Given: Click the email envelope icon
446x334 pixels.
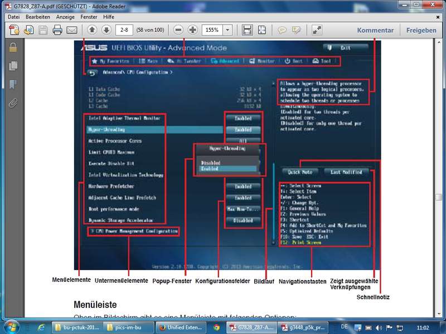Looking at the screenshot, I should pyautogui.click(x=71, y=30).
